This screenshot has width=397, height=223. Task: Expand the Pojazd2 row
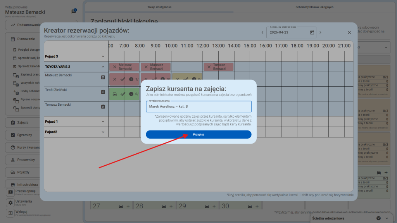click(x=103, y=132)
